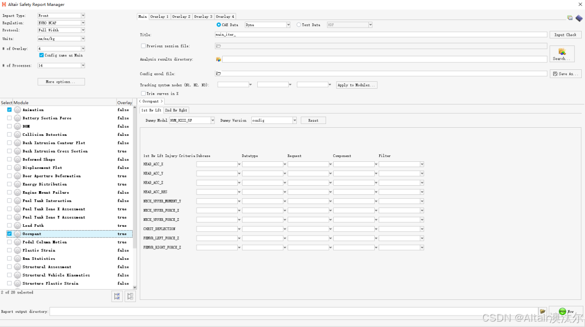
Task: Select the Door Aperture Deformation row
Action: tap(69, 176)
